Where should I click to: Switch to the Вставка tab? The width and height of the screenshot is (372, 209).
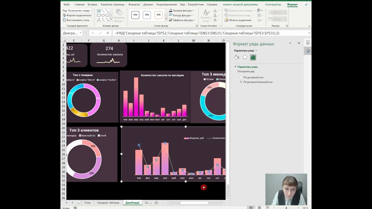click(x=92, y=5)
